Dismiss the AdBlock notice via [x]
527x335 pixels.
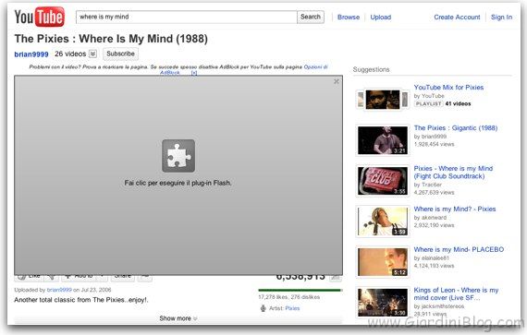click(x=194, y=73)
